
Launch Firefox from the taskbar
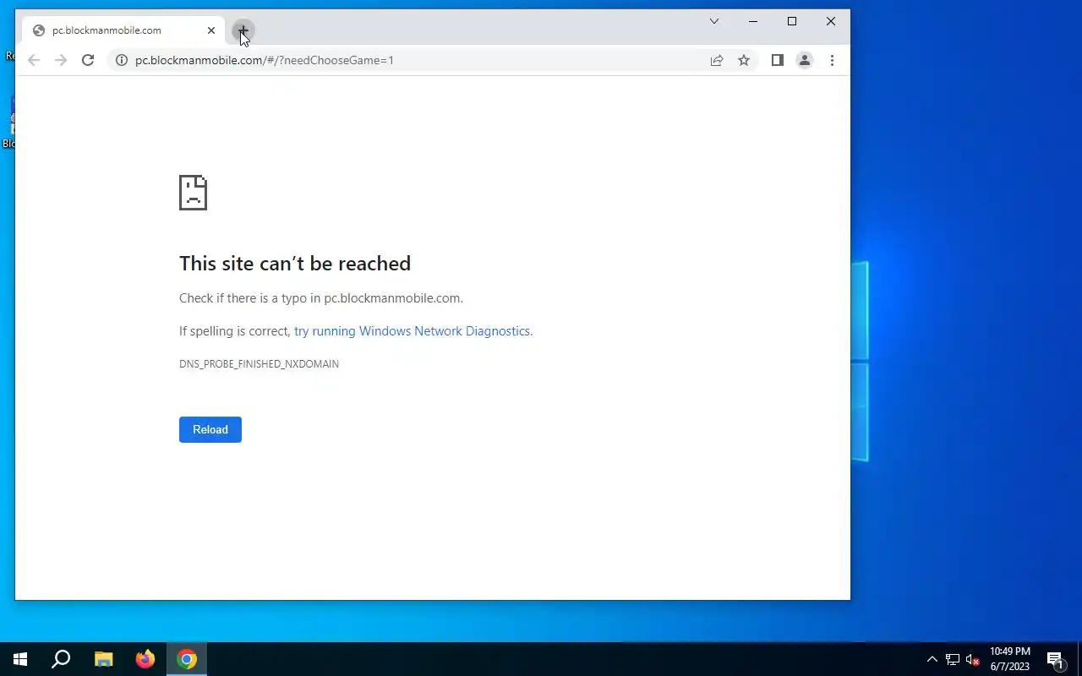point(145,659)
